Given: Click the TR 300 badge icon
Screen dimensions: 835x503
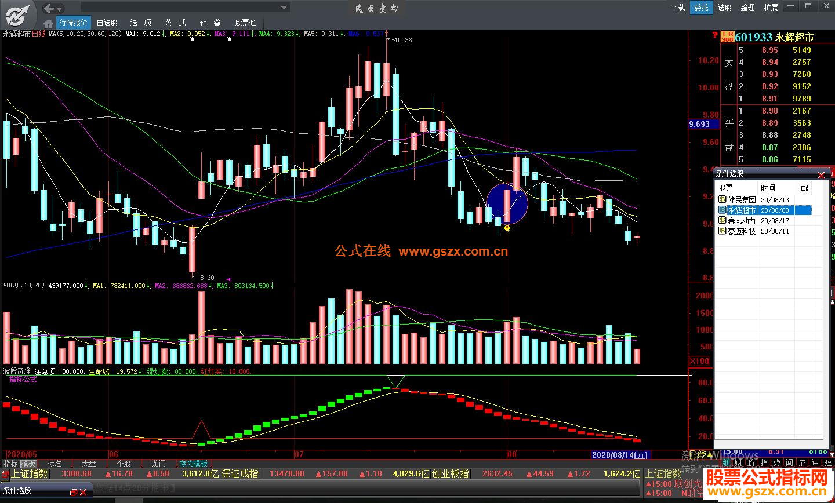Looking at the screenshot, I should tap(727, 37).
